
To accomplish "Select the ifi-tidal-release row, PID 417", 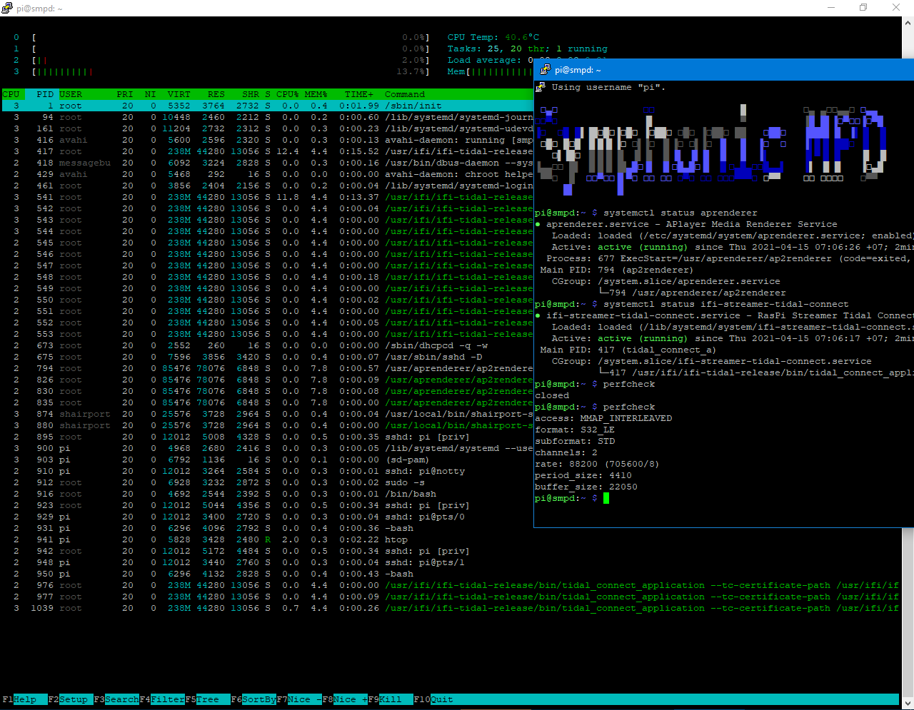I will click(268, 151).
